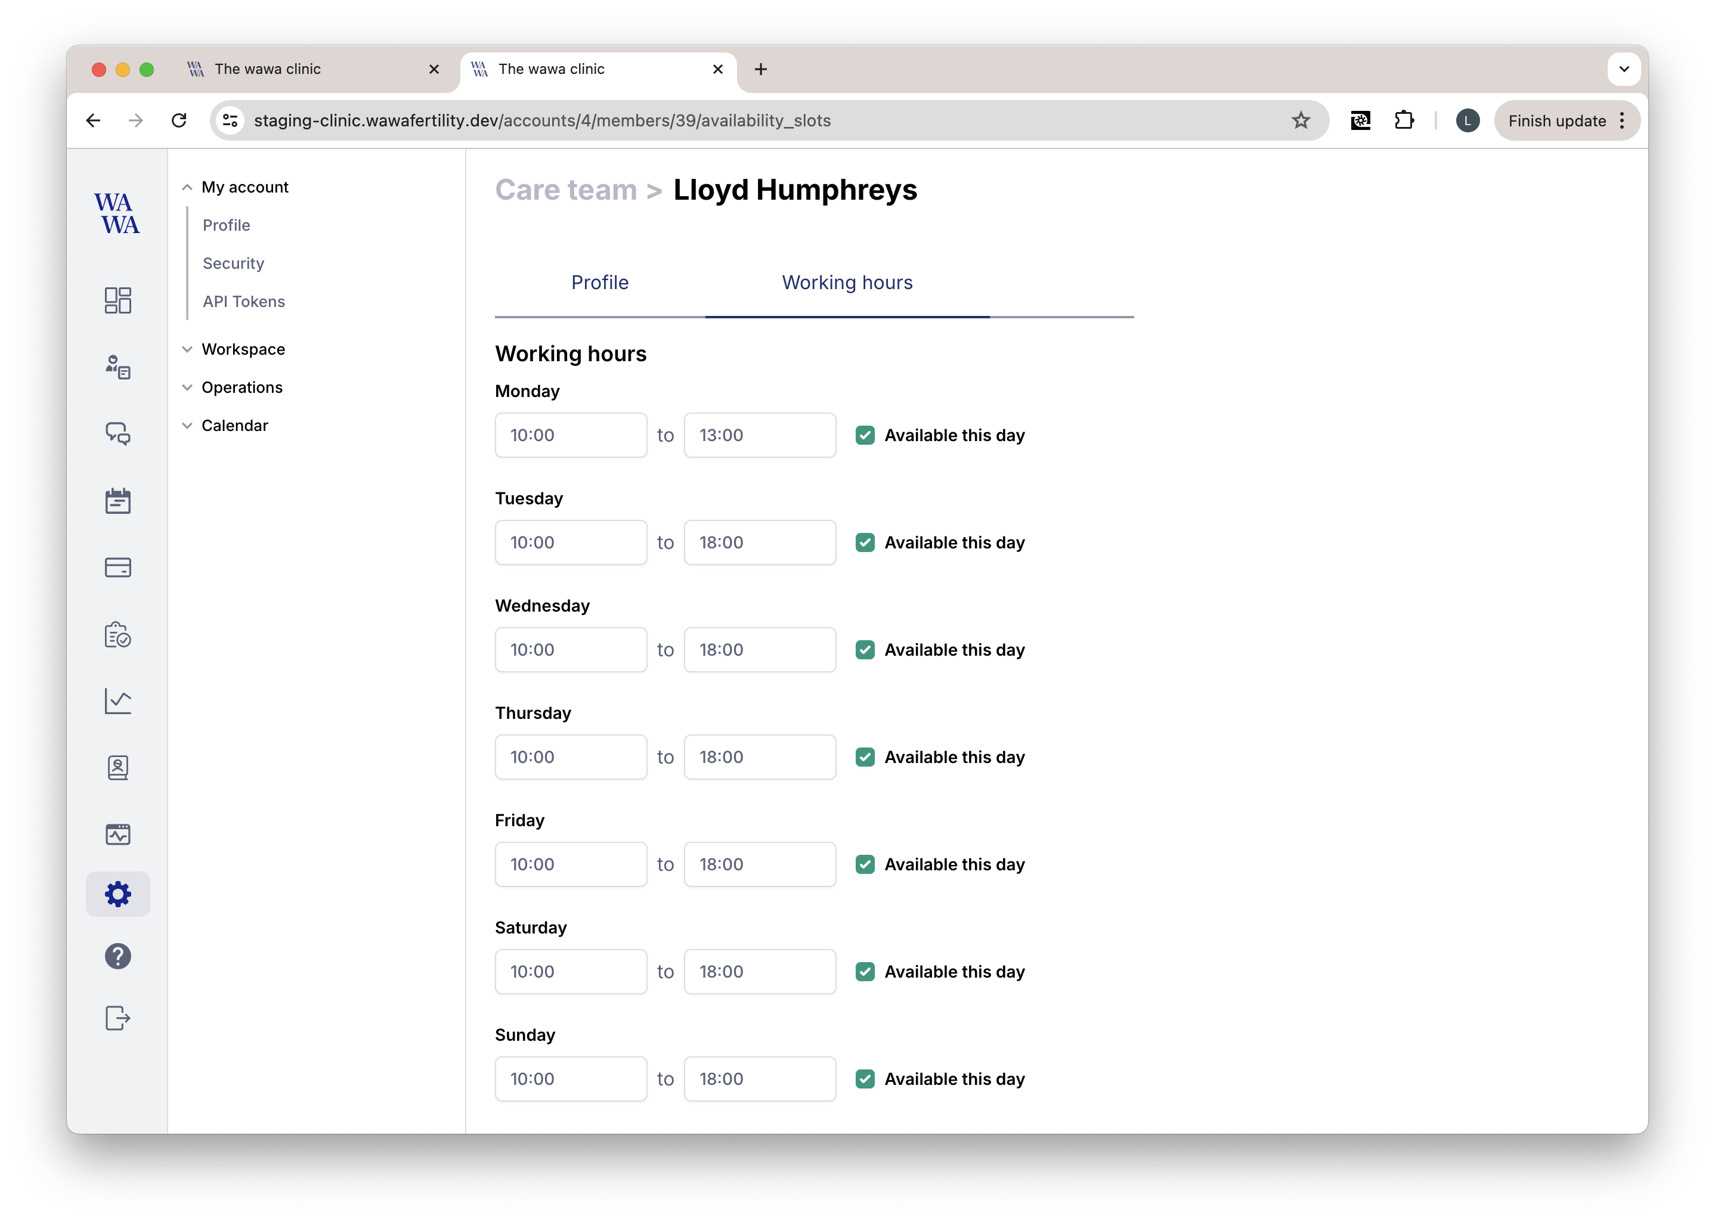
Task: Click the calendar icon in sidebar
Action: pyautogui.click(x=117, y=500)
